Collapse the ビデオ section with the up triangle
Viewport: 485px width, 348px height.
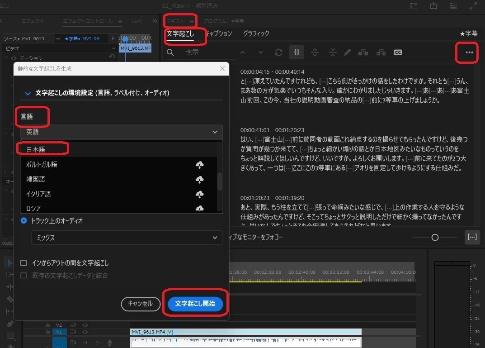pos(113,48)
